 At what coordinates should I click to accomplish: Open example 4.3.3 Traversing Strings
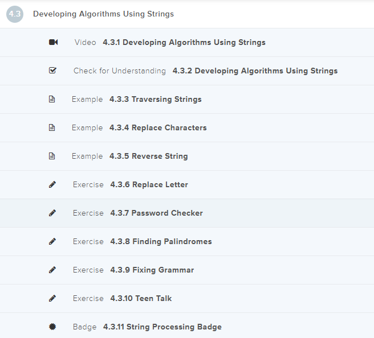click(155, 99)
